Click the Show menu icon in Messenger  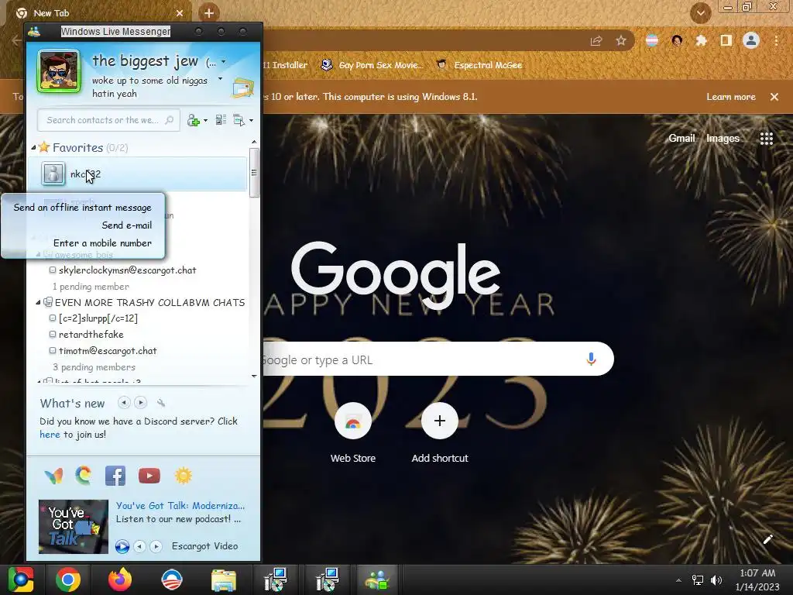pos(239,120)
